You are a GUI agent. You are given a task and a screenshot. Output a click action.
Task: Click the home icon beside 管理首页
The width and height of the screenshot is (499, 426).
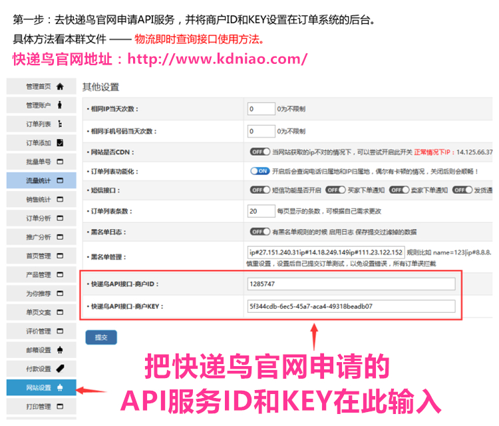[x=60, y=87]
